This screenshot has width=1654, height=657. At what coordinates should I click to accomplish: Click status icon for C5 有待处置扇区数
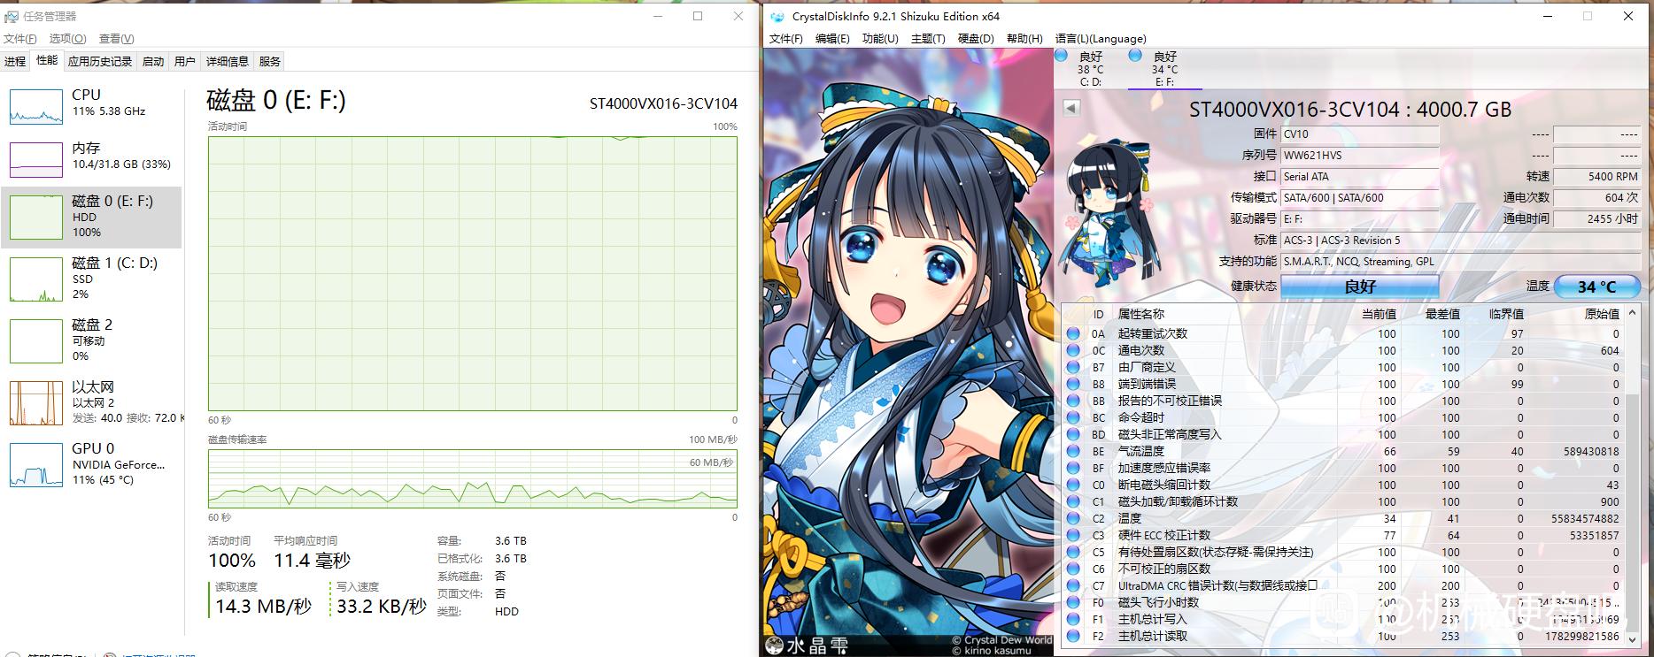(1073, 552)
